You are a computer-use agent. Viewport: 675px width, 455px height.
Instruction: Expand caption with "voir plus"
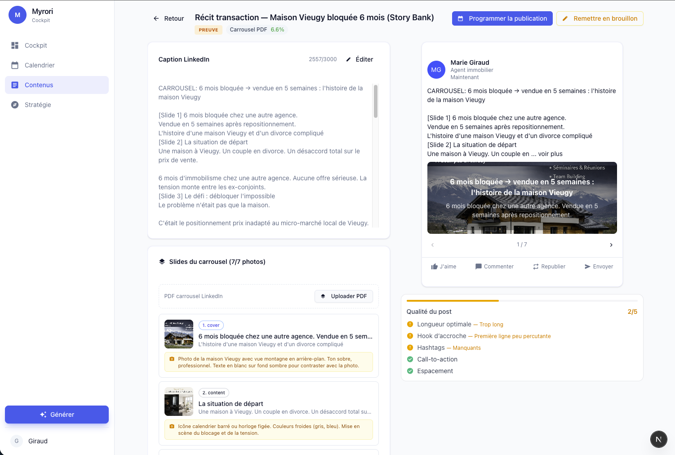pyautogui.click(x=550, y=154)
